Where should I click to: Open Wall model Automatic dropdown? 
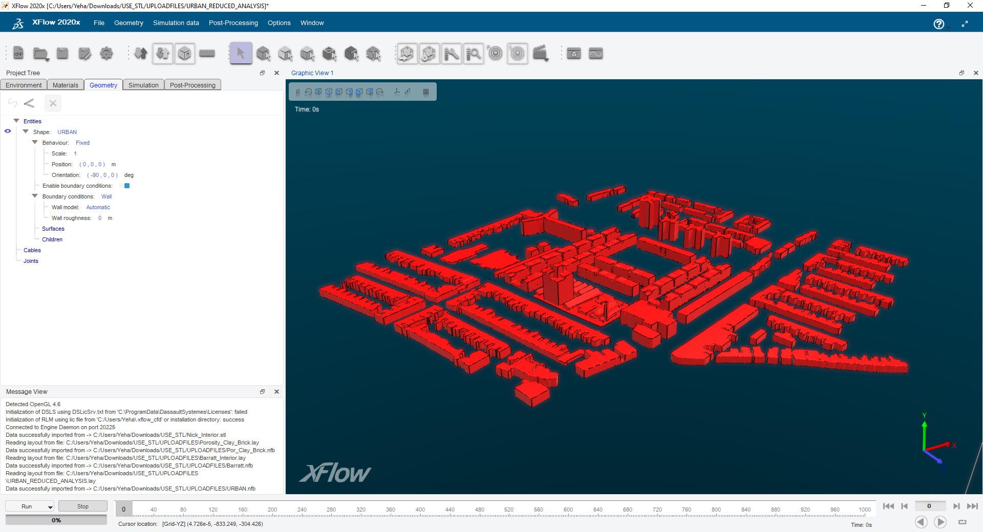click(x=98, y=207)
